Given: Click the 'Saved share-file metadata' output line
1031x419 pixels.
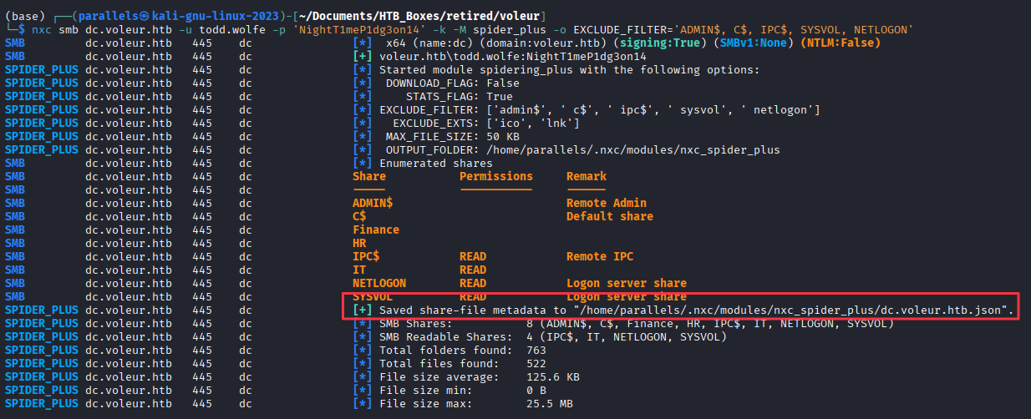Looking at the screenshot, I should click(697, 310).
